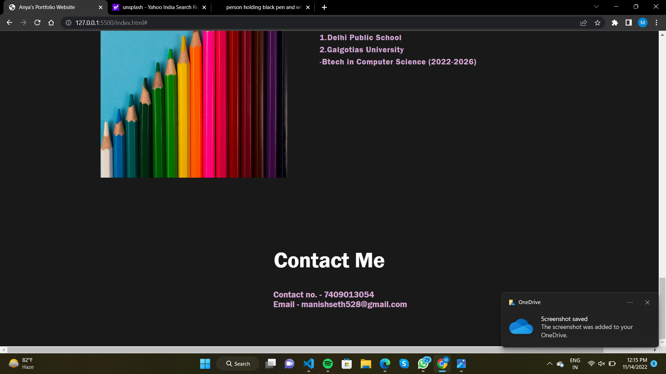Screen dimensions: 666x374
Task: Open OneDrive notification options menu
Action: (630, 302)
